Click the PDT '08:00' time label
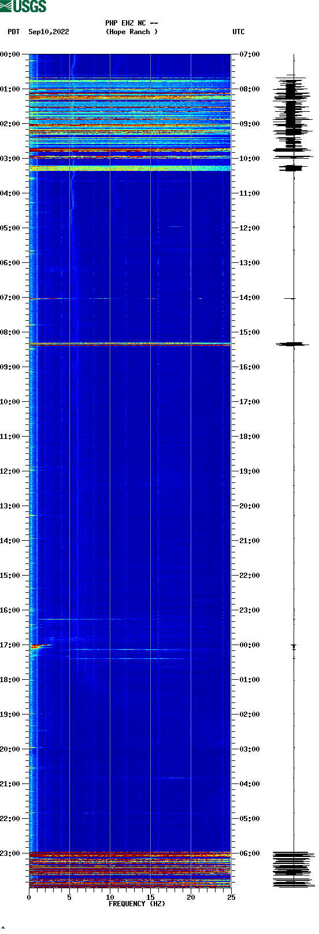This screenshot has width=319, height=934. coord(10,332)
